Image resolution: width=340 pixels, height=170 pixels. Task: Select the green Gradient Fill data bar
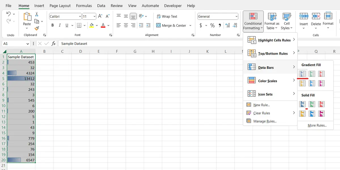point(312,73)
